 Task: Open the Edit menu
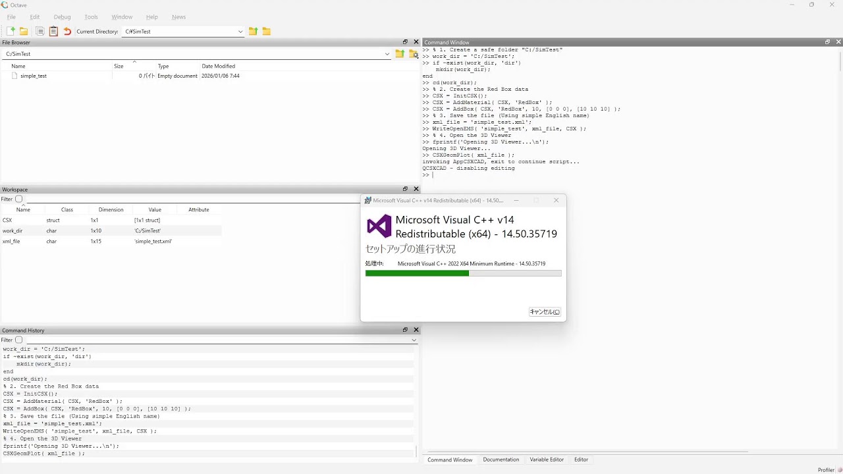[x=35, y=17]
